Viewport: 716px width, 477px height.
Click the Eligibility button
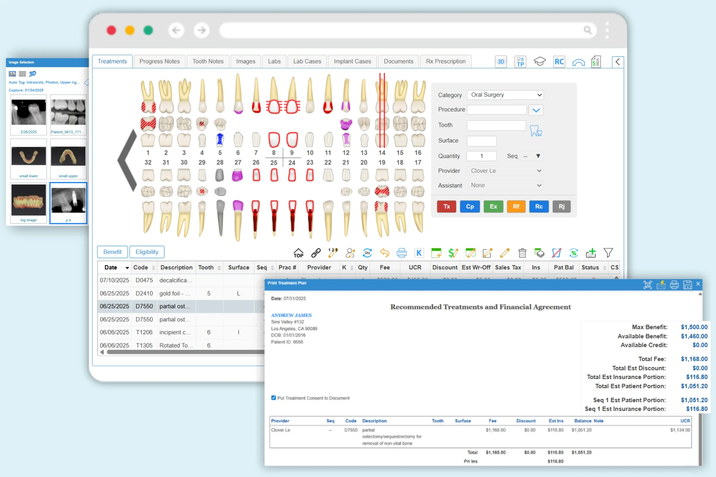[147, 252]
